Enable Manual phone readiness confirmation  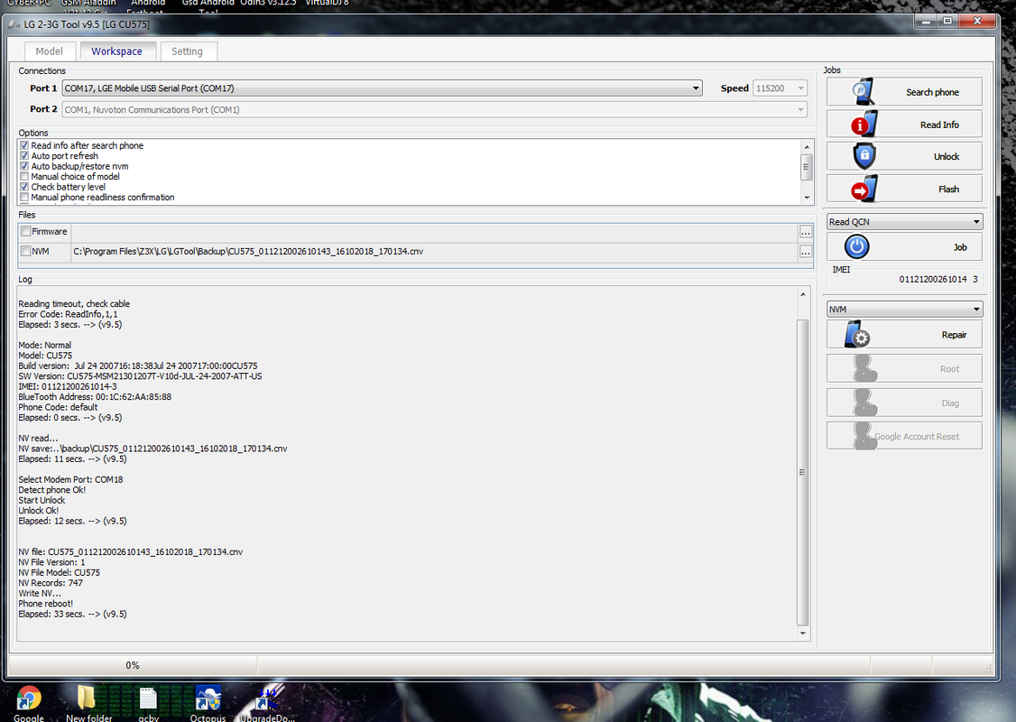(24, 197)
